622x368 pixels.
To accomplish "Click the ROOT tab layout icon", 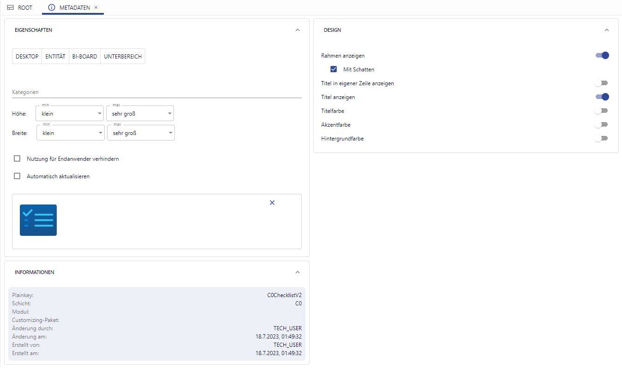I will point(10,7).
